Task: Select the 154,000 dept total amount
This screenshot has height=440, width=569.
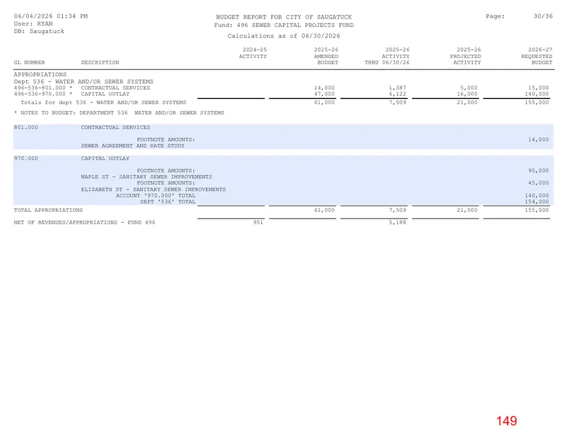Action: (537, 202)
